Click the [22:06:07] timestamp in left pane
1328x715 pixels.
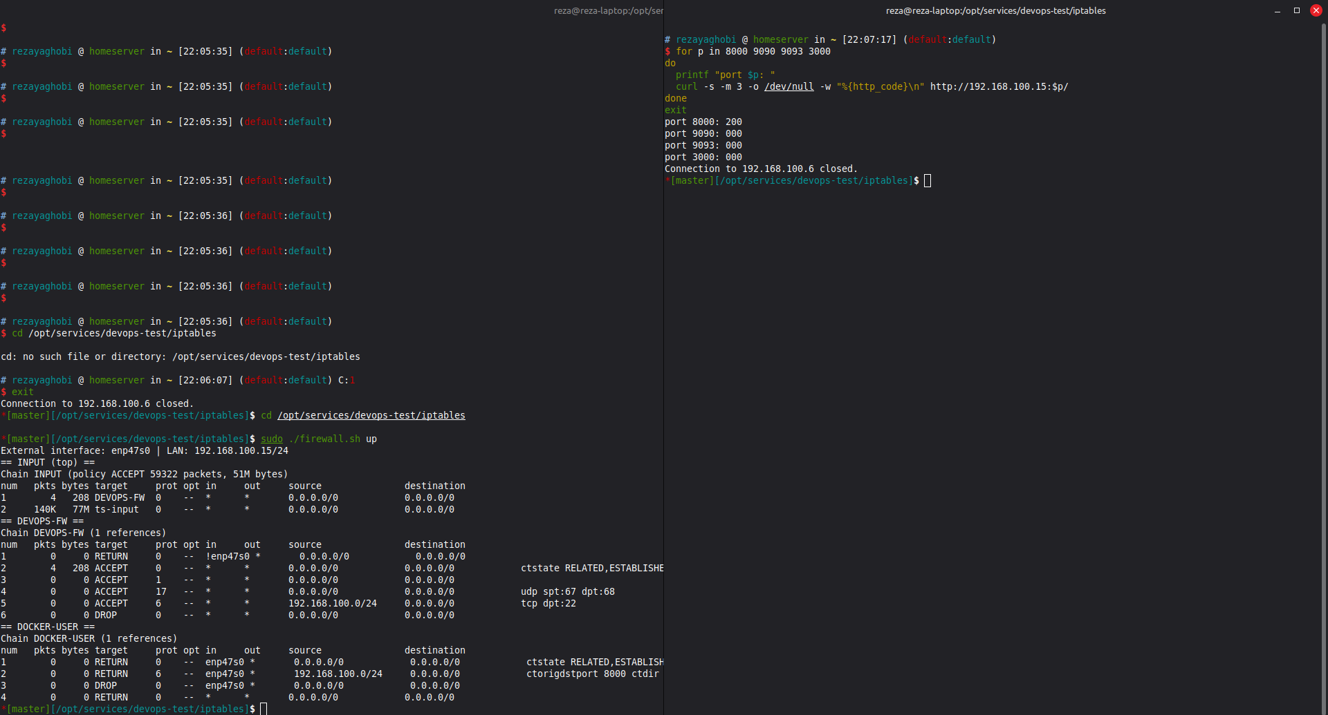205,380
